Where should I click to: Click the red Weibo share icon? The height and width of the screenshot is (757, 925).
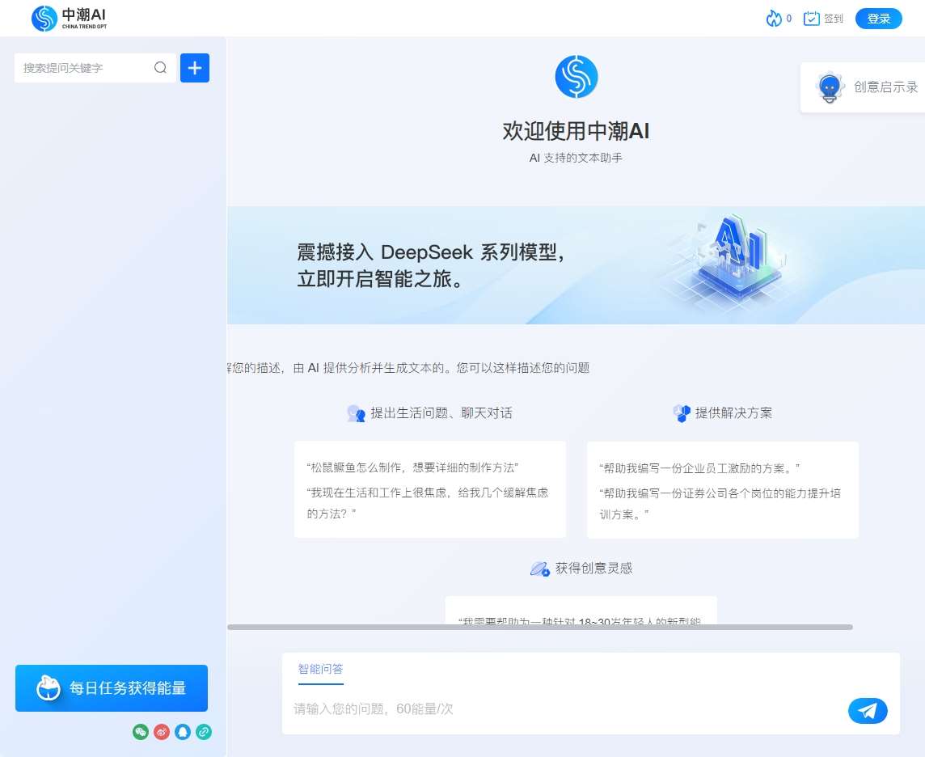coord(162,732)
